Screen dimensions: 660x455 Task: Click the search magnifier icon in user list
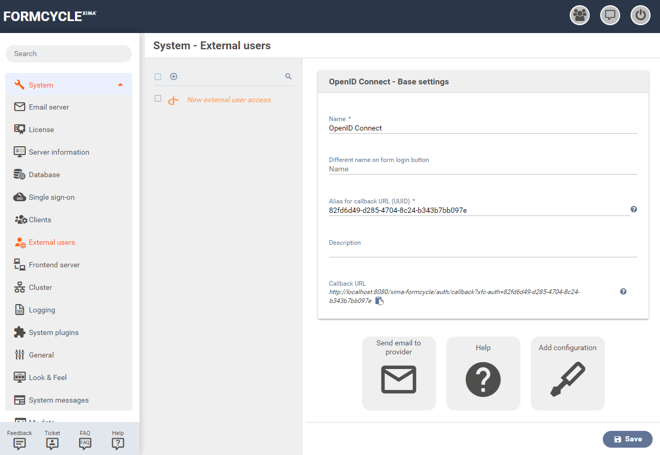tap(288, 77)
